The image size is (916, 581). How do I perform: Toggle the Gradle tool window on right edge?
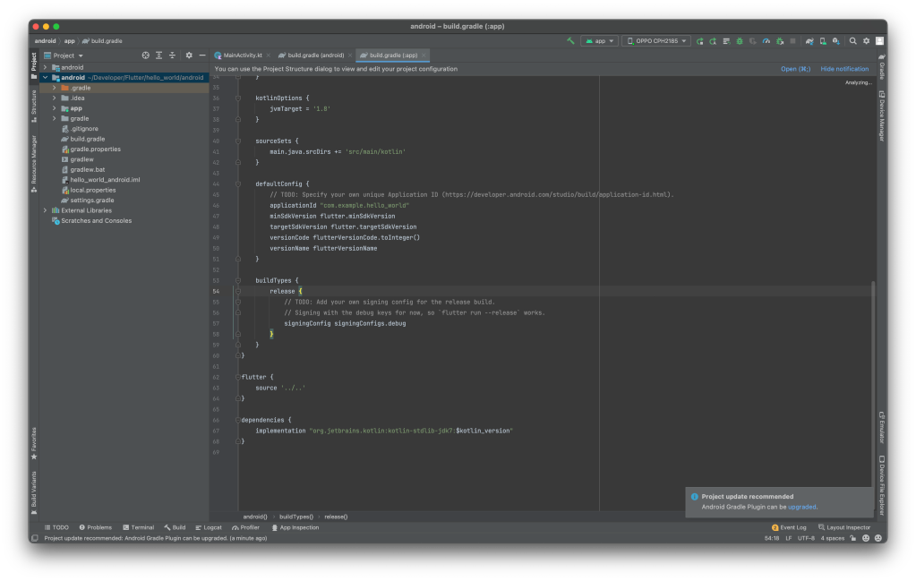pos(881,70)
